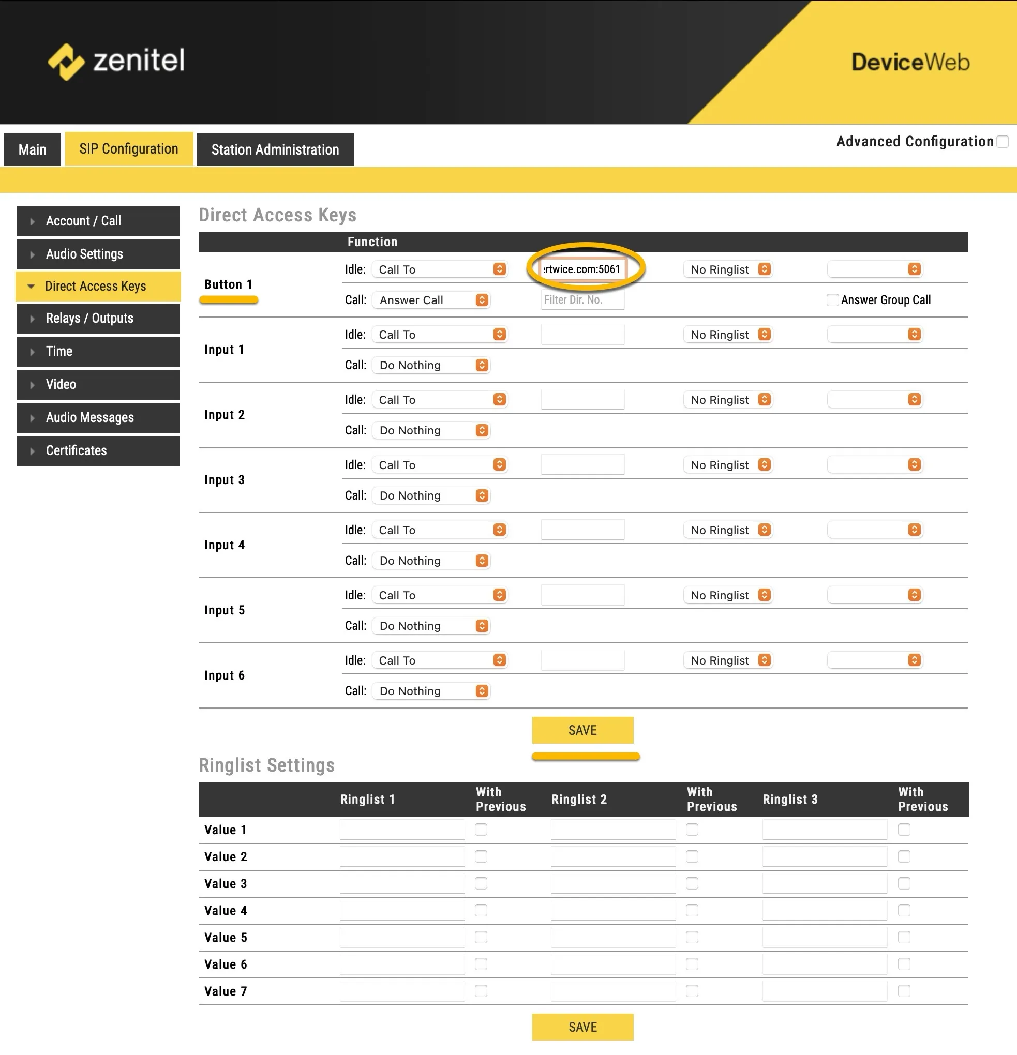Open Input 5 Call Do Nothing dropdown
The height and width of the screenshot is (1055, 1017).
click(x=431, y=625)
